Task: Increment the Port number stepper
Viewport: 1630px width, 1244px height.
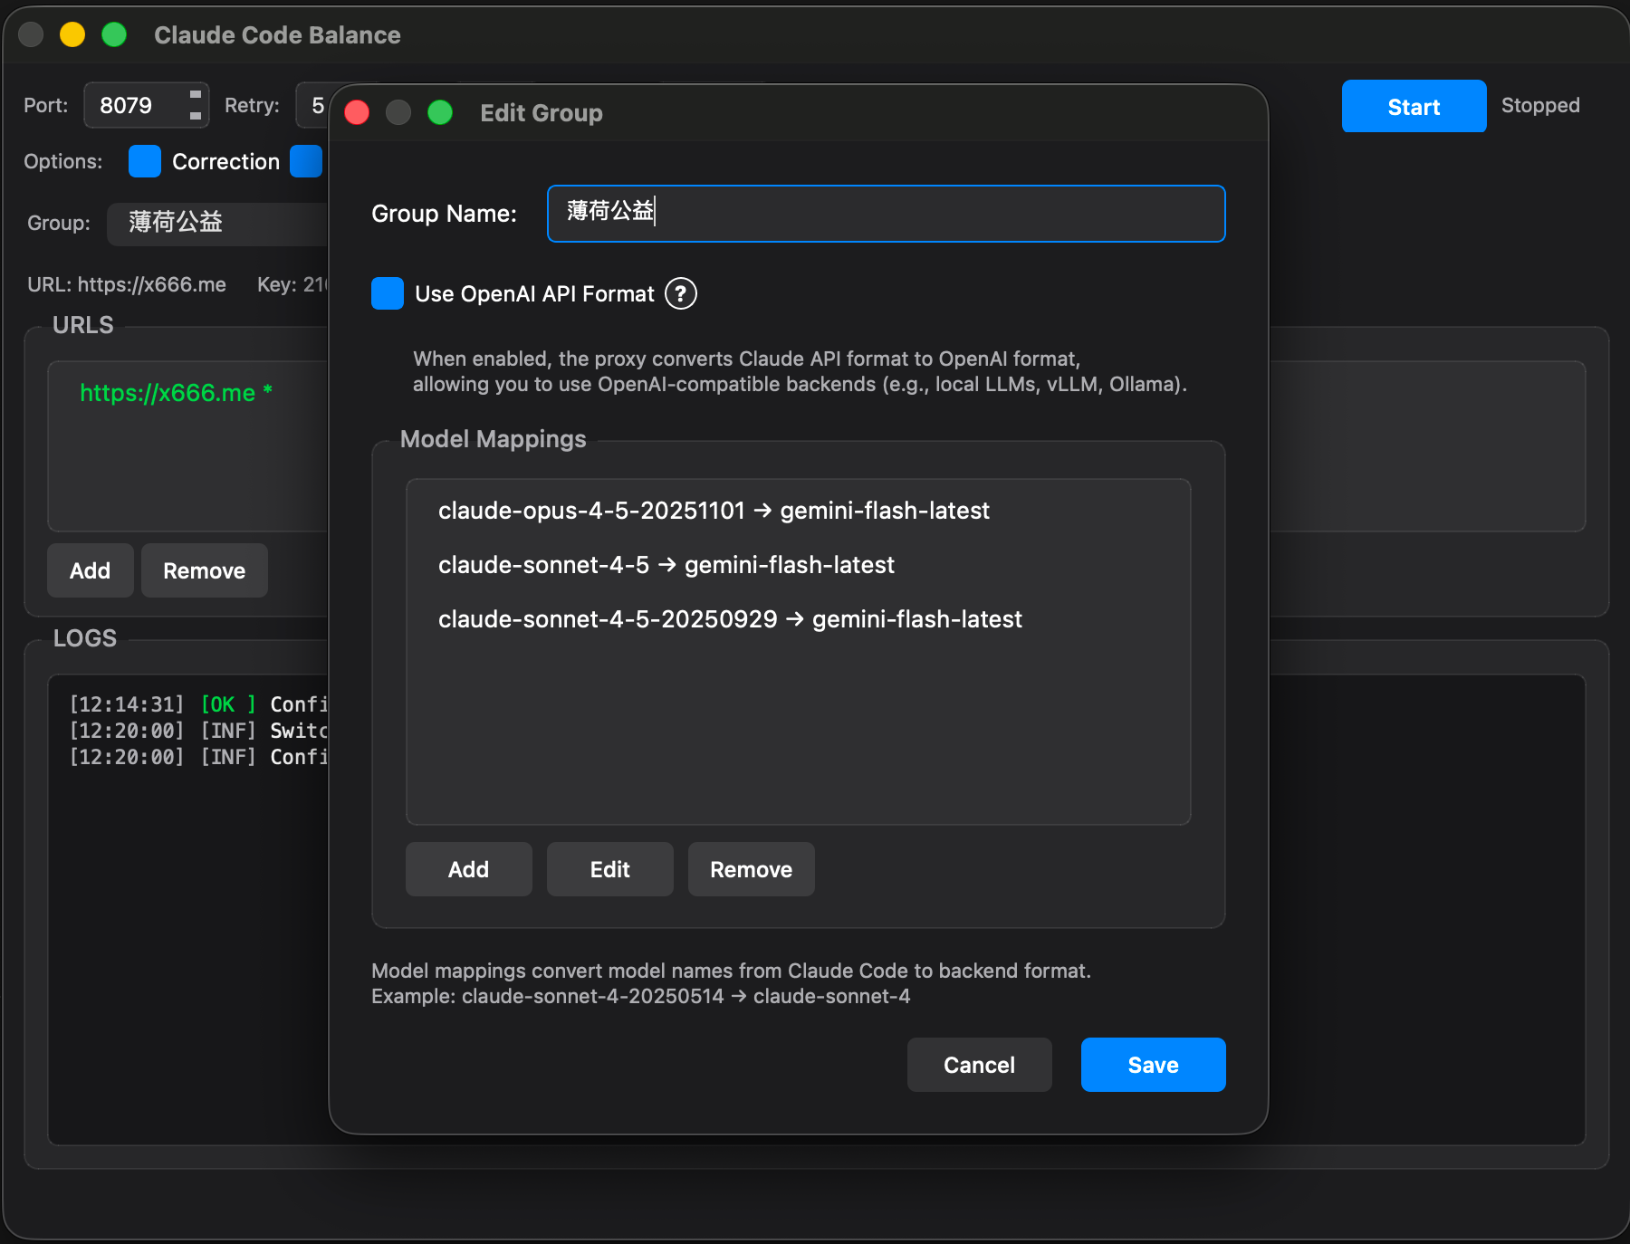Action: (195, 95)
